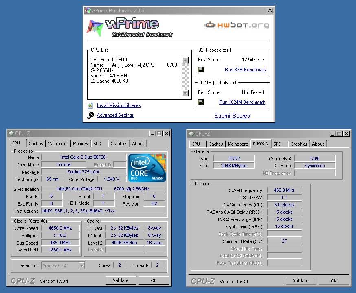356x293 pixels.
Task: Click CPU List scrollbar down arrow
Action: [185, 93]
